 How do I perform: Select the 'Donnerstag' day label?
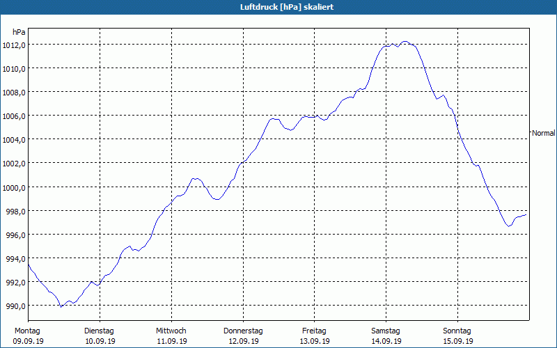[243, 331]
